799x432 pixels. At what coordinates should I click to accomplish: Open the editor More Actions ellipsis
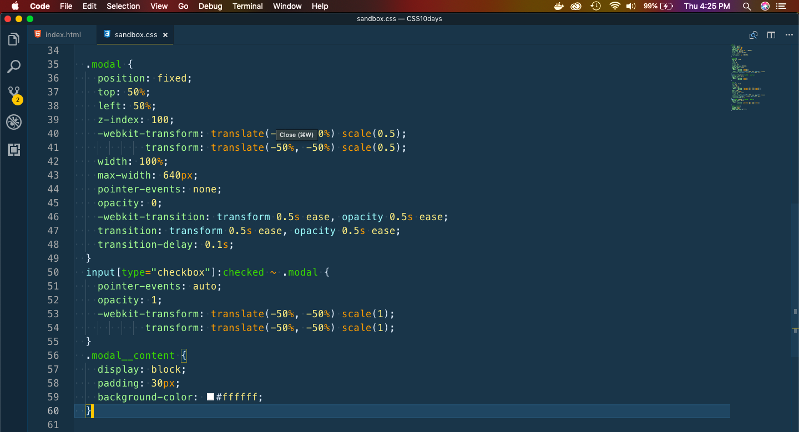point(789,35)
